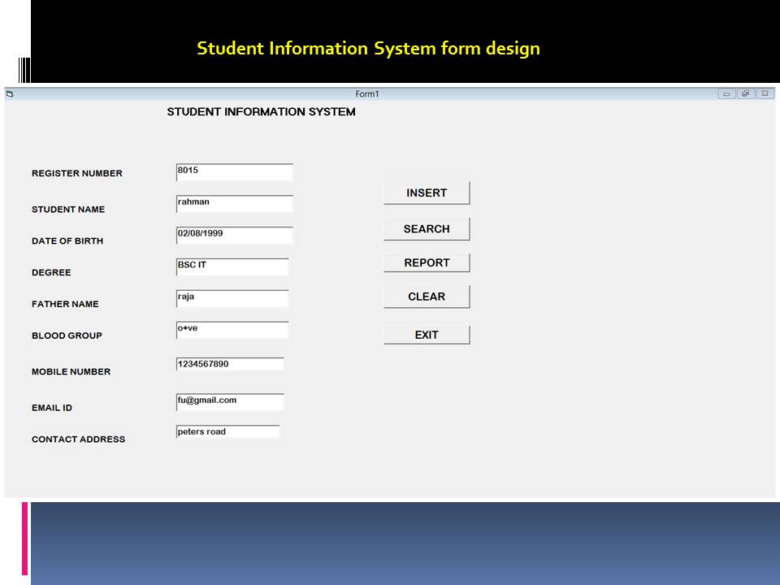Focus the Register Number field containing 8015
The height and width of the screenshot is (585, 780).
tap(234, 172)
